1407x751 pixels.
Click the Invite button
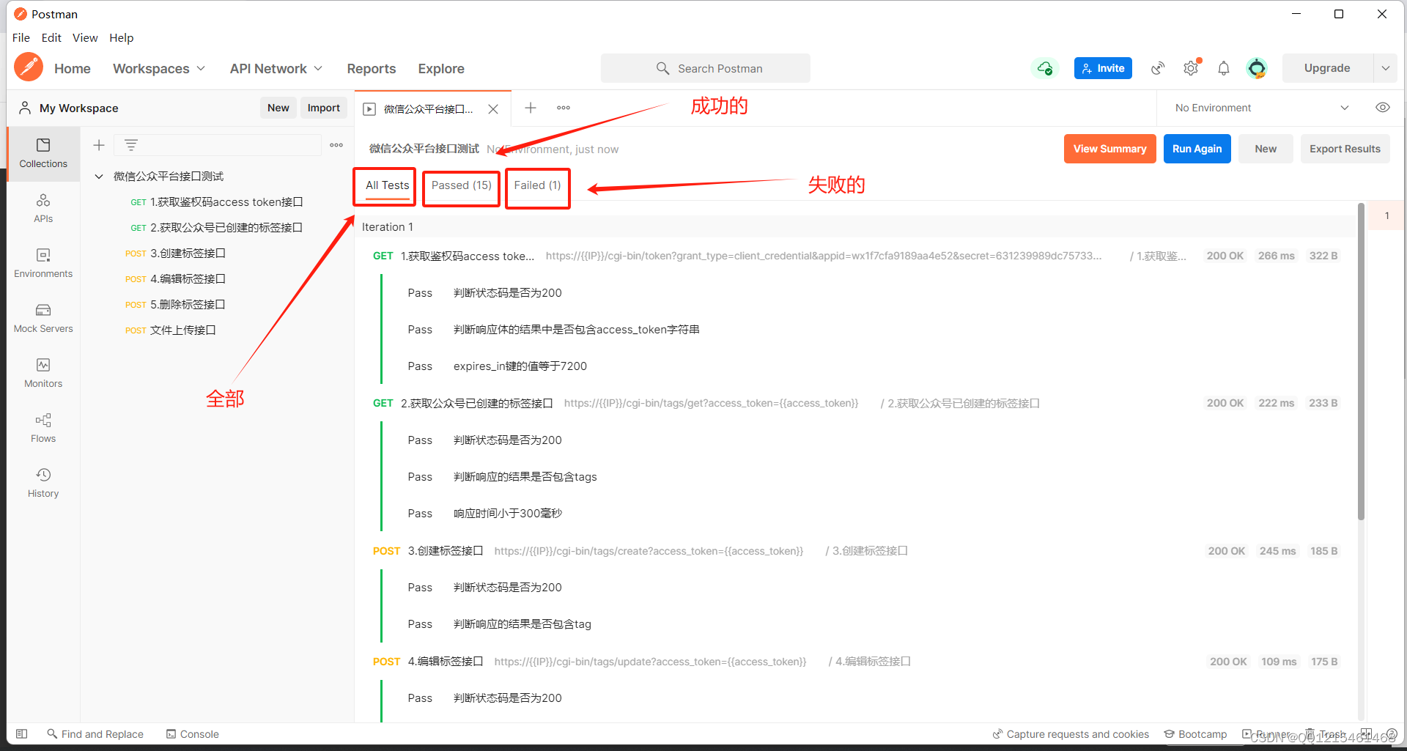[1103, 68]
